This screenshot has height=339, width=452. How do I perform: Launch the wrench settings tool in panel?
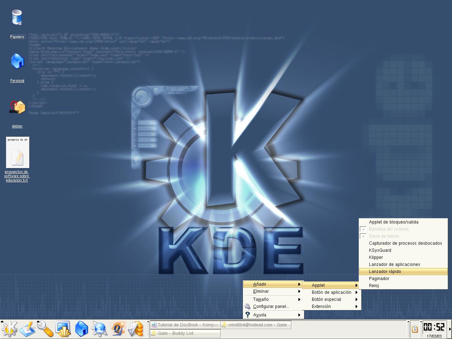(45, 329)
